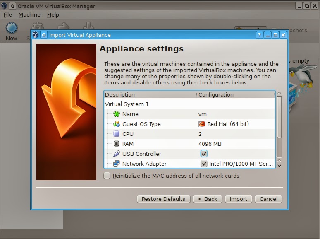Click the VirtualBox cube icon in the dialog title bar
The width and height of the screenshot is (320, 239).
(x=35, y=35)
